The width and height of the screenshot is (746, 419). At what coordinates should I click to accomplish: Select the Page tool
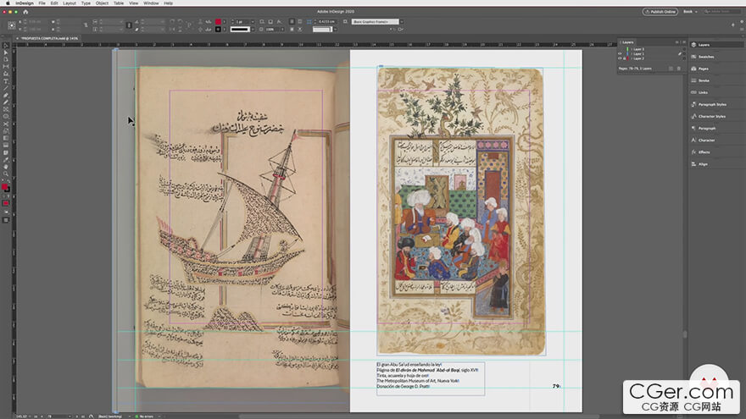(x=6, y=60)
